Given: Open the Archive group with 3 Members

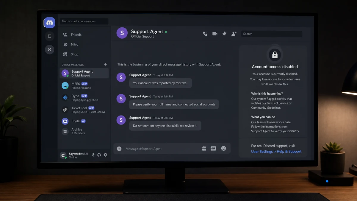Looking at the screenshot, I should (x=84, y=131).
